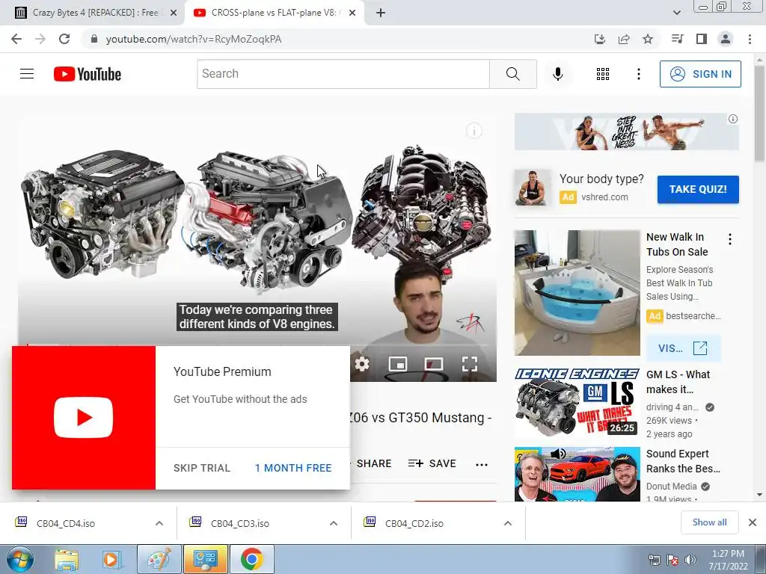
Task: Click the share page icon in address bar
Action: coord(624,39)
